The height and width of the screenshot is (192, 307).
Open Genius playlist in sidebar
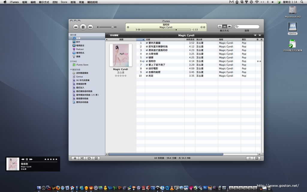[87, 76]
